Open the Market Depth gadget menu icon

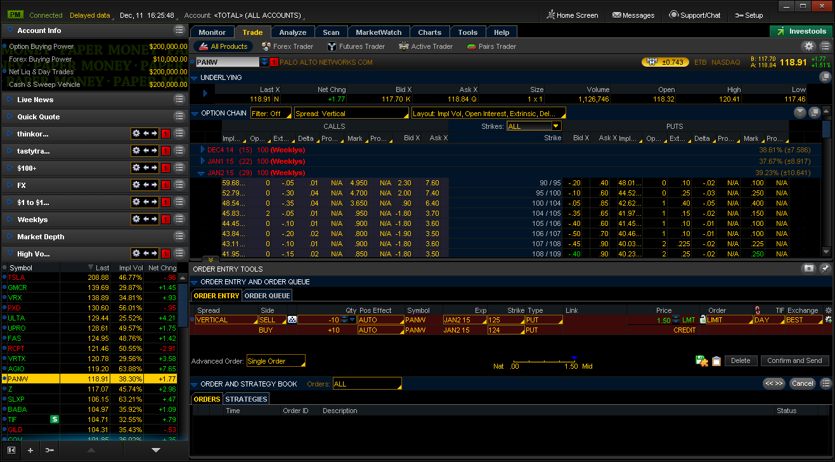(x=179, y=237)
